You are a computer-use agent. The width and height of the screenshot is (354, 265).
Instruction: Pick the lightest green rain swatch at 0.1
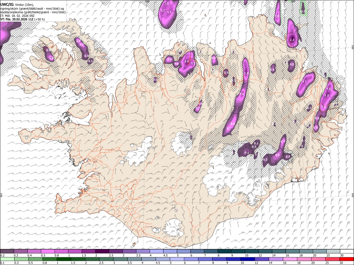(x=7, y=259)
